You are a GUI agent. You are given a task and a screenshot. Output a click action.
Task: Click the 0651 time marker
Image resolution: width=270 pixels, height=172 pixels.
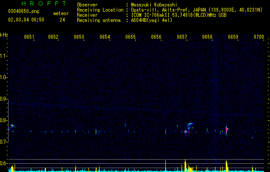(29, 37)
